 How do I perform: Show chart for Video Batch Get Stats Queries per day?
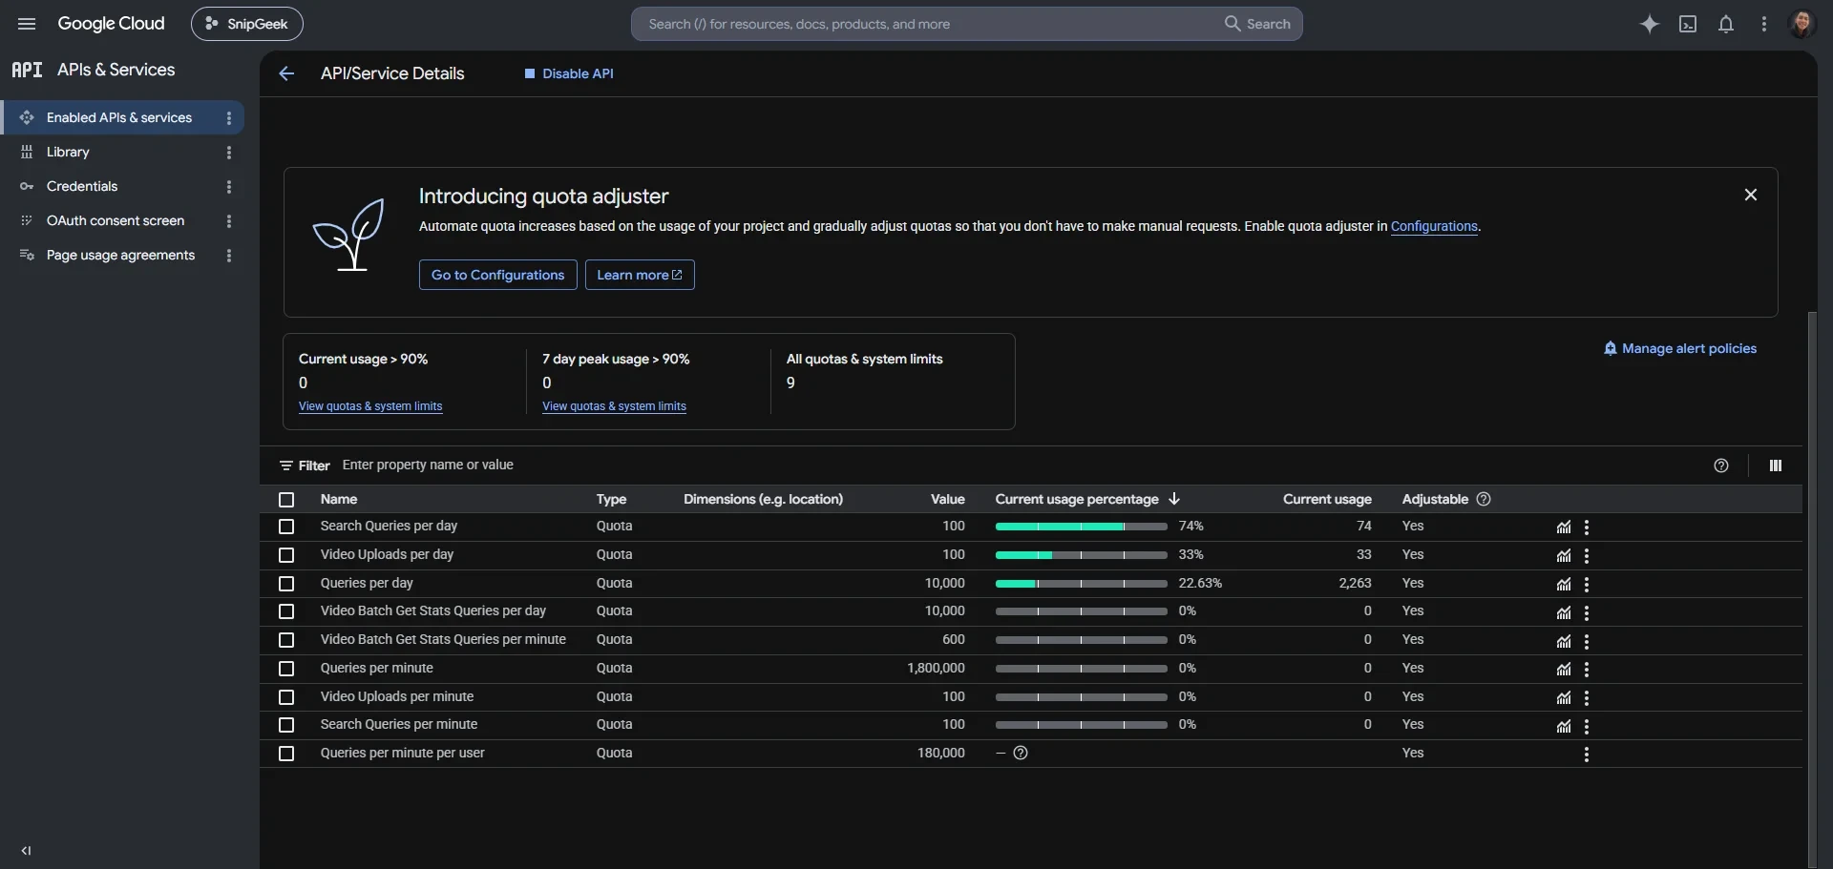click(1564, 612)
